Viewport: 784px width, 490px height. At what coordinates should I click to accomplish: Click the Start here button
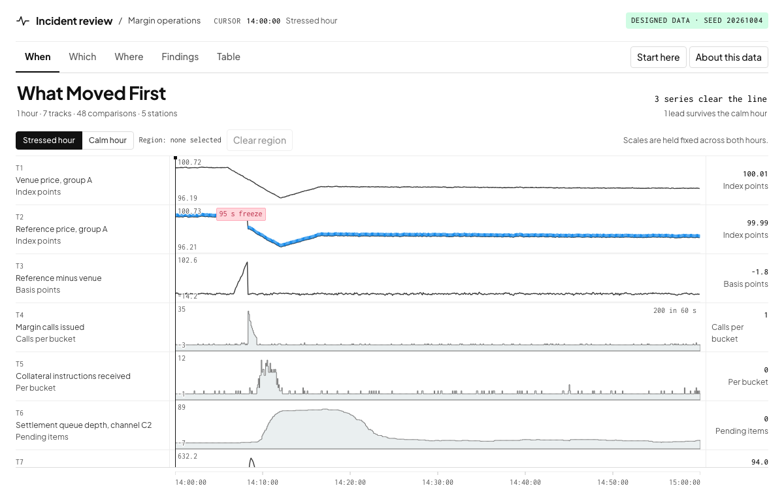click(x=659, y=57)
